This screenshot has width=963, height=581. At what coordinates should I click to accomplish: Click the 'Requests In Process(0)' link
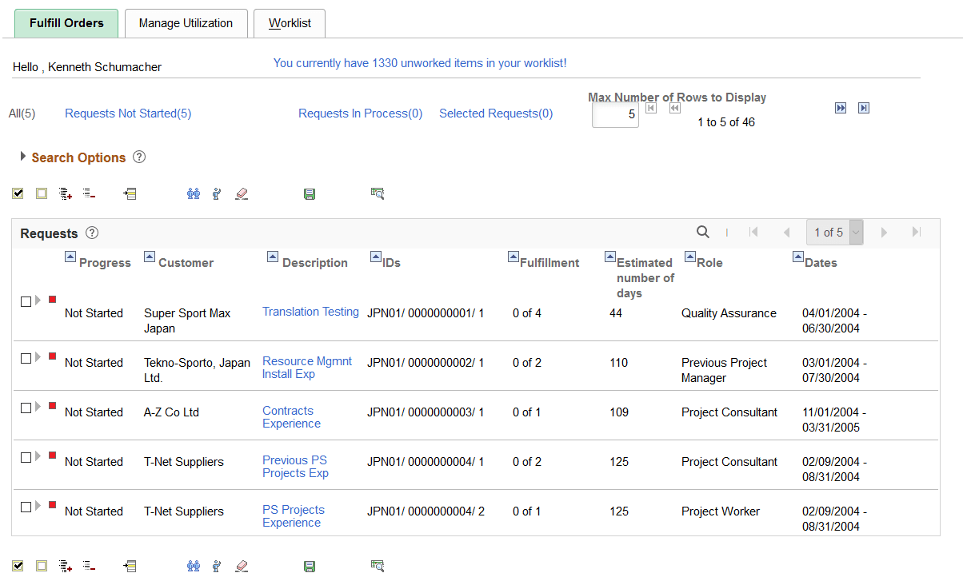point(360,113)
